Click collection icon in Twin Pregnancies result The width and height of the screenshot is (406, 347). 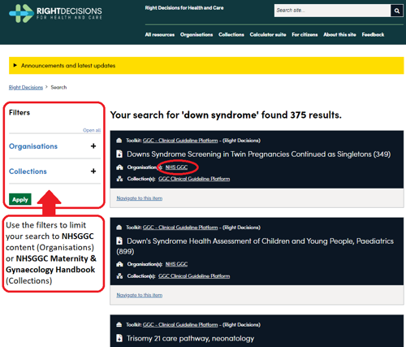point(119,179)
